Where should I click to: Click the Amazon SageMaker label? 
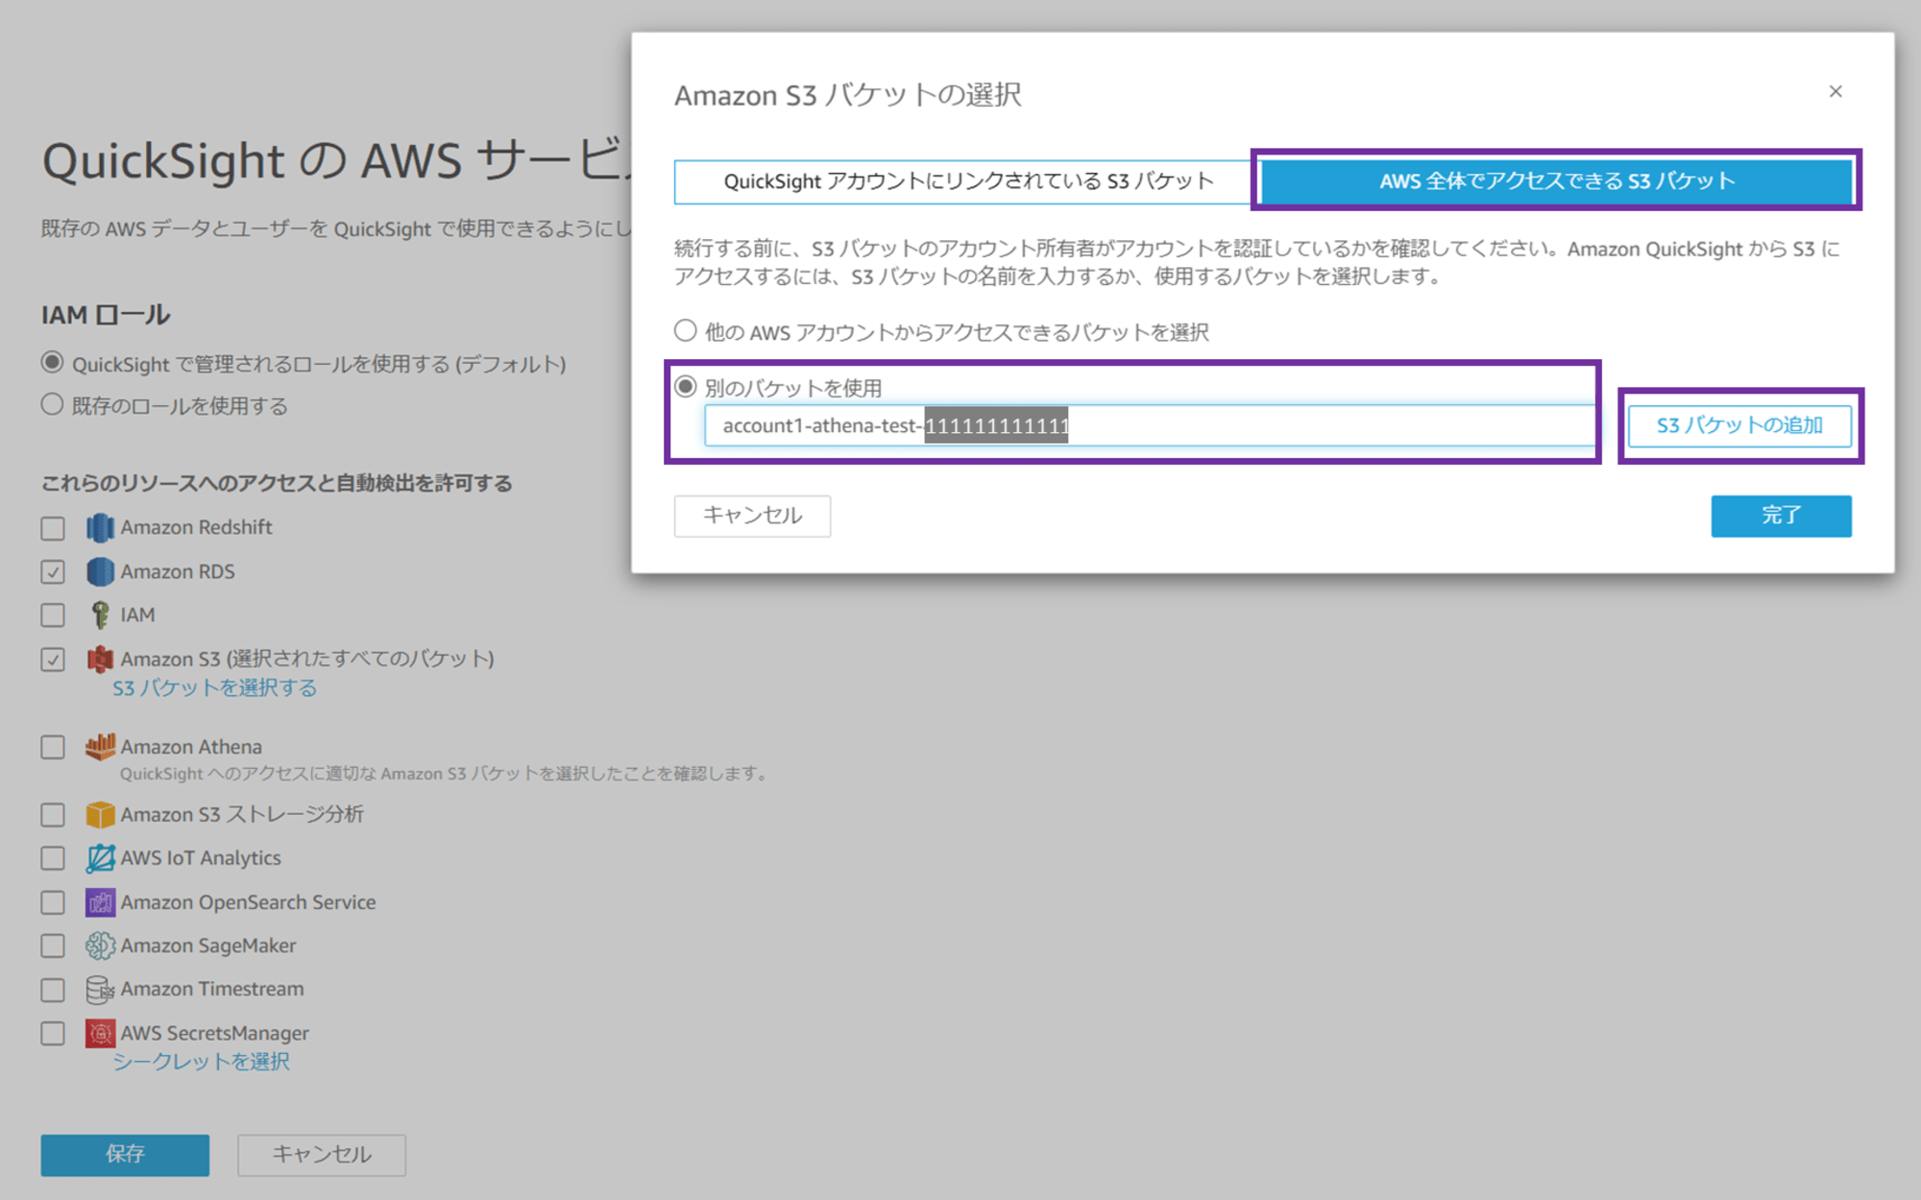pyautogui.click(x=208, y=946)
